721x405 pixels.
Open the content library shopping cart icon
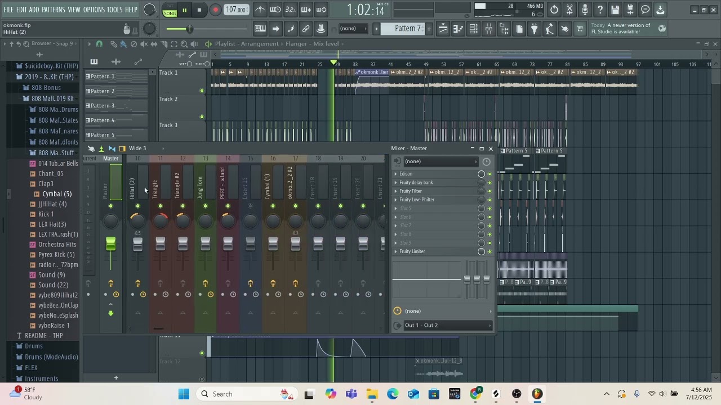point(580,29)
